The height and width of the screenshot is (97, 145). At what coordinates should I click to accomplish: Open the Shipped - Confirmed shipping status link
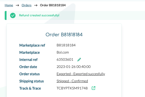(72, 81)
